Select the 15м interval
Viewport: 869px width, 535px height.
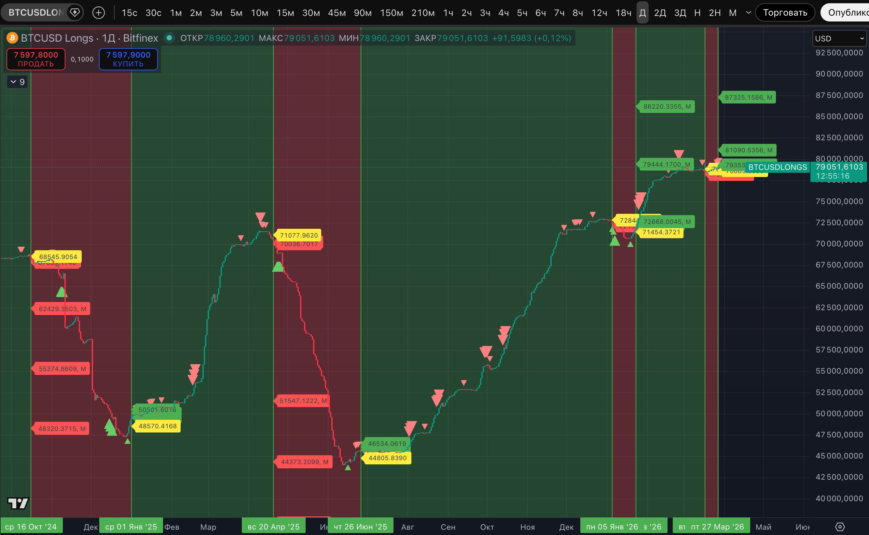[285, 13]
